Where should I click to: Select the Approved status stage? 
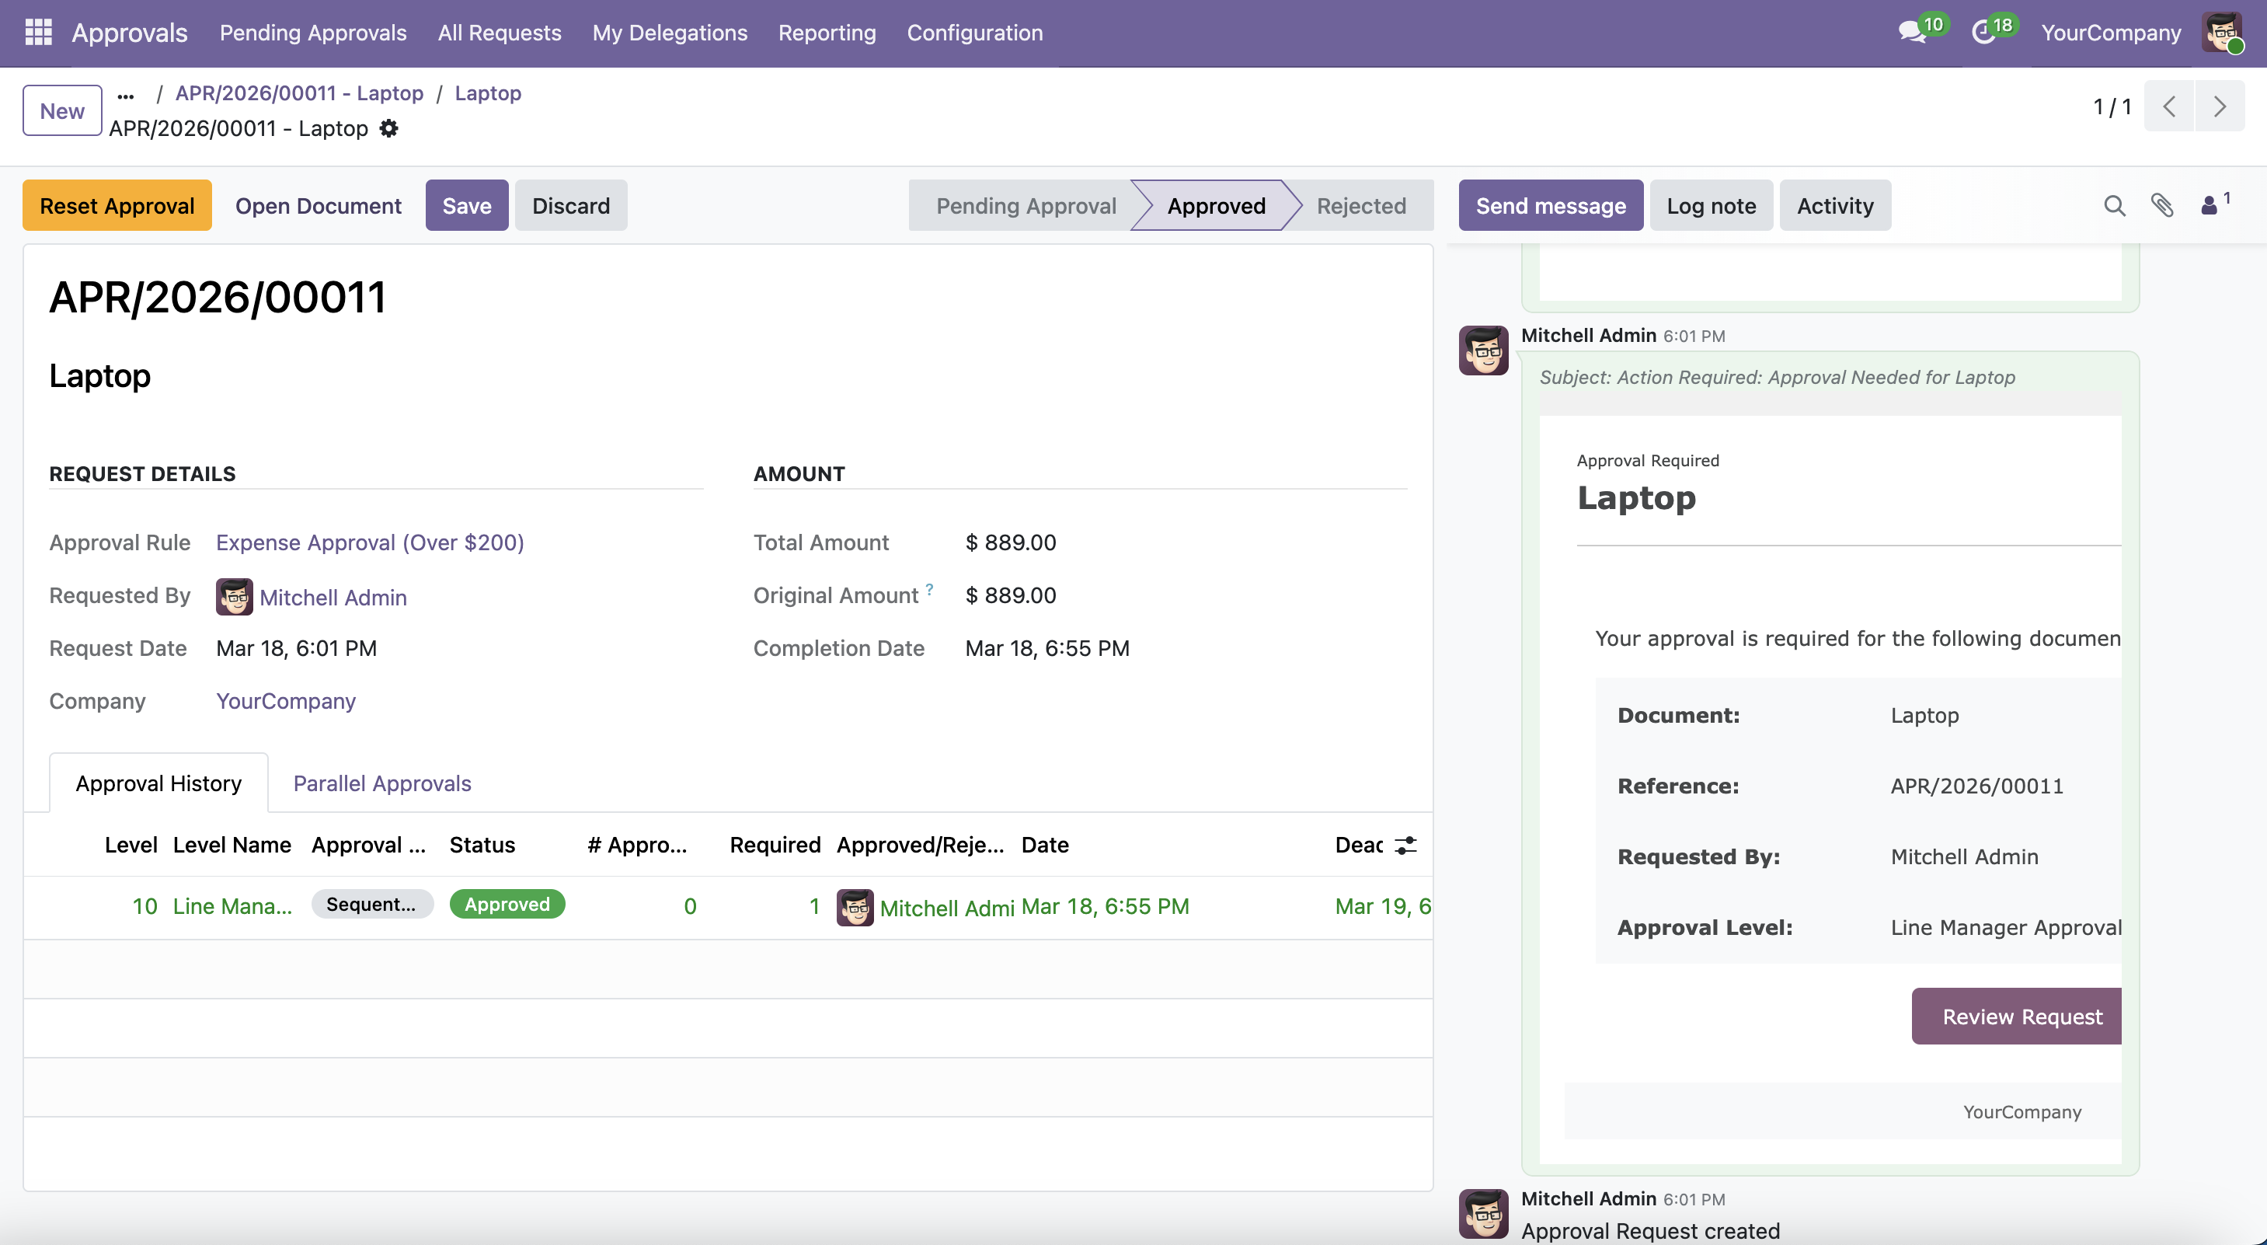[x=1216, y=205]
